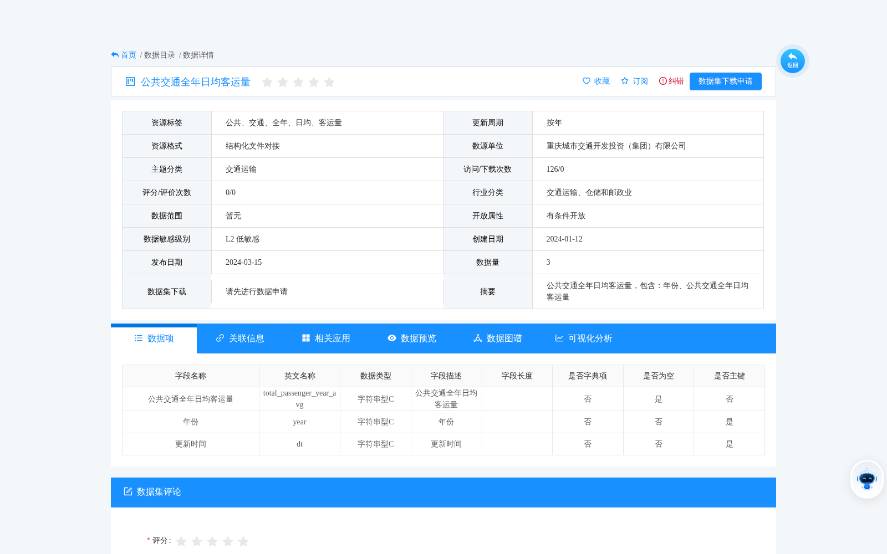The width and height of the screenshot is (887, 554).
Task: Select first star in the title rating
Action: coord(267,82)
